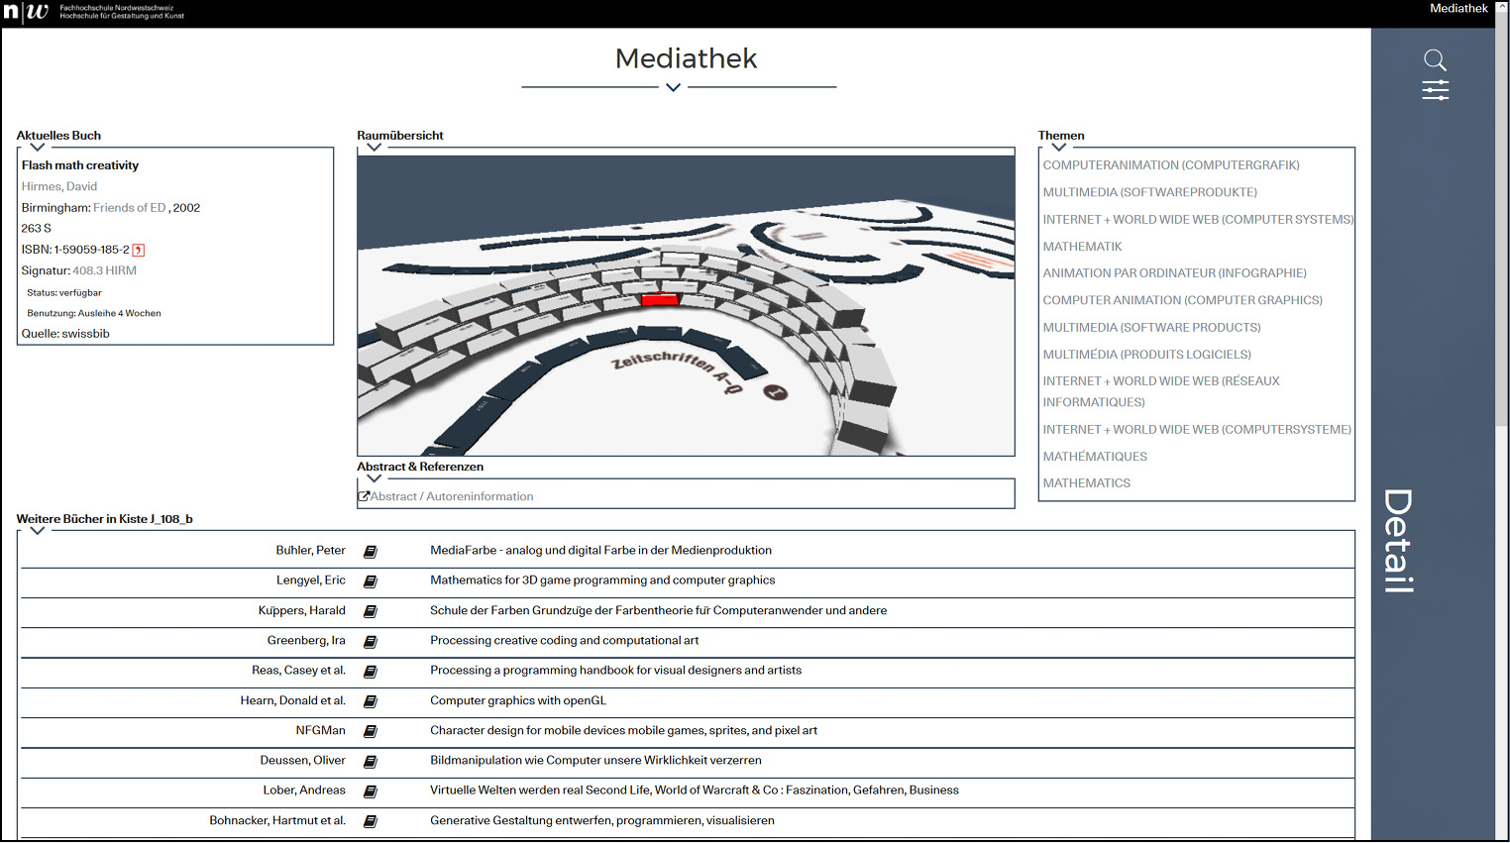Screen dimensions: 1510x843
Task: Collapse the Abstract & Referenzen section
Action: pos(374,477)
